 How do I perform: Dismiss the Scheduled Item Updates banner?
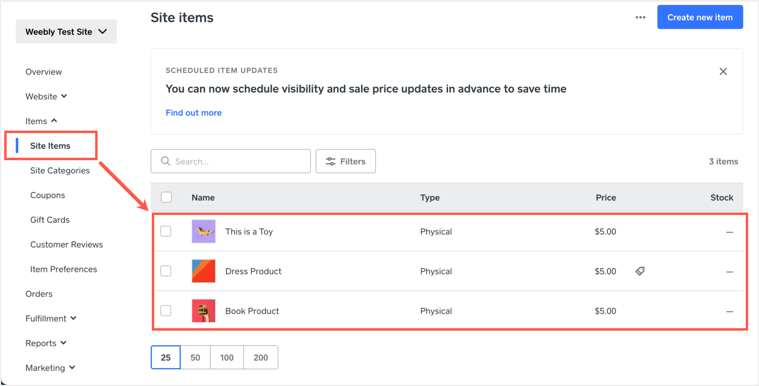pos(723,72)
